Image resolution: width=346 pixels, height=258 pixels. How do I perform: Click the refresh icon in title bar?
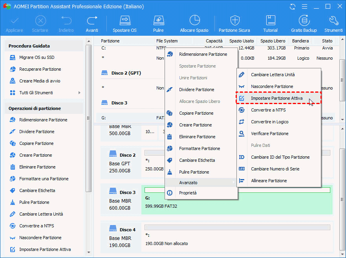pyautogui.click(x=292, y=7)
